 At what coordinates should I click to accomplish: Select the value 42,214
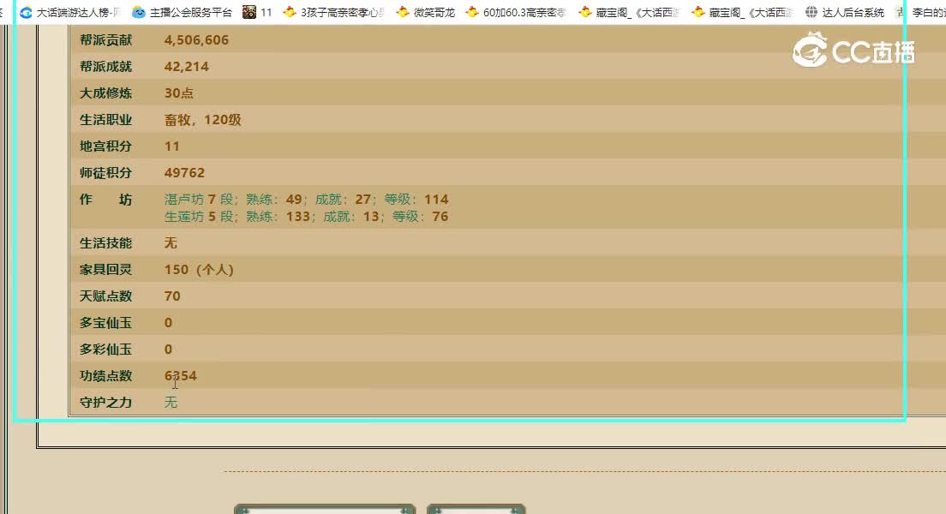click(x=187, y=66)
